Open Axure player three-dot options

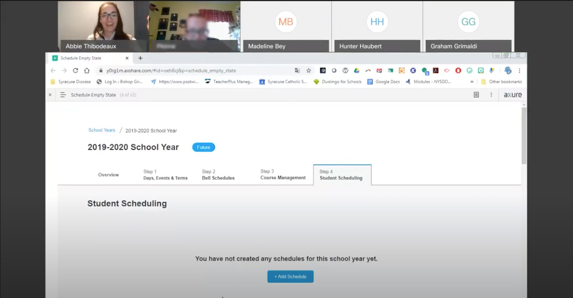click(x=491, y=95)
